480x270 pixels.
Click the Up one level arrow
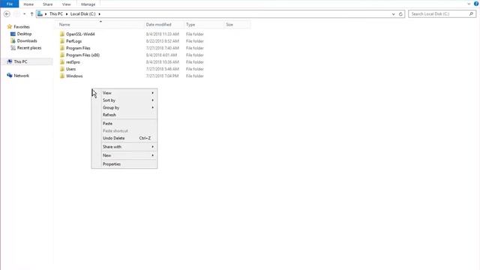[31, 13]
